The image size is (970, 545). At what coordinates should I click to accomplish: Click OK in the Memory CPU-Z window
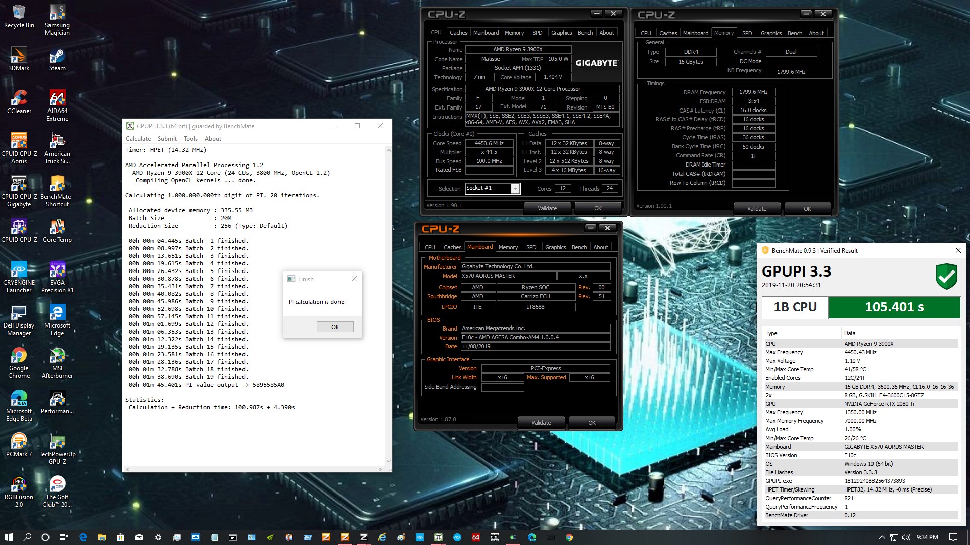pos(807,209)
